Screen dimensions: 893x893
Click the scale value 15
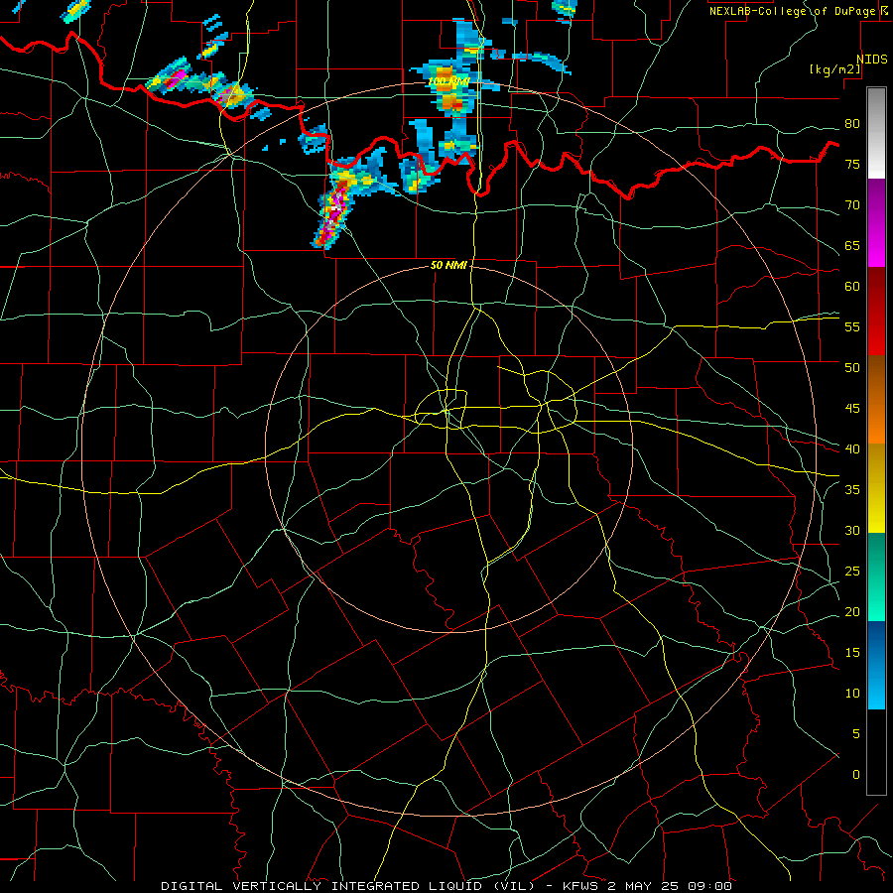[852, 652]
